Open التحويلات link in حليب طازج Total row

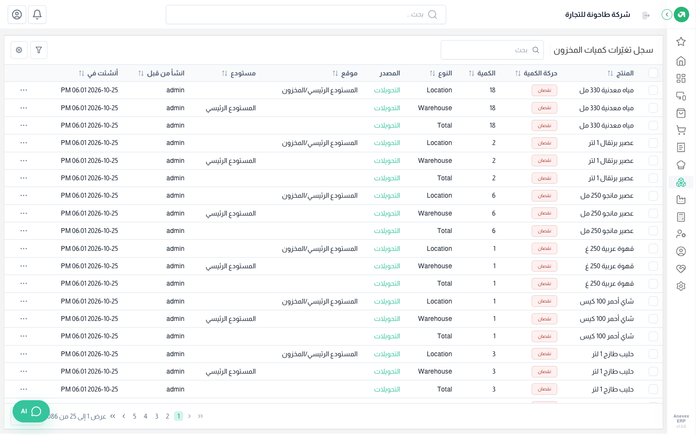tap(387, 389)
